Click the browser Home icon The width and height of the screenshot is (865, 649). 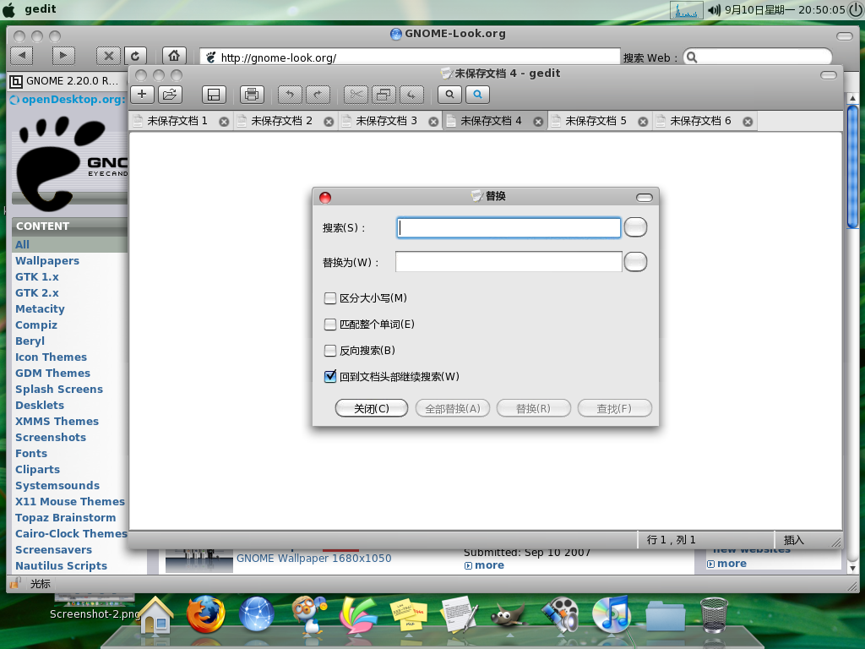click(x=174, y=56)
